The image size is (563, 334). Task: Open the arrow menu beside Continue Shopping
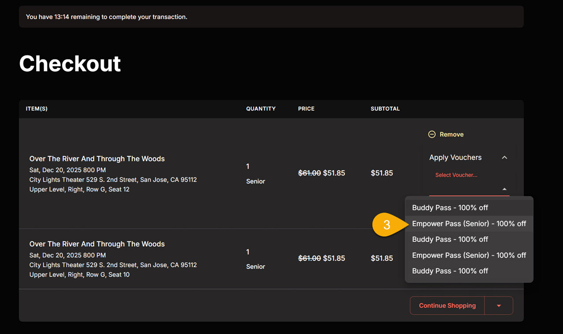[499, 305]
